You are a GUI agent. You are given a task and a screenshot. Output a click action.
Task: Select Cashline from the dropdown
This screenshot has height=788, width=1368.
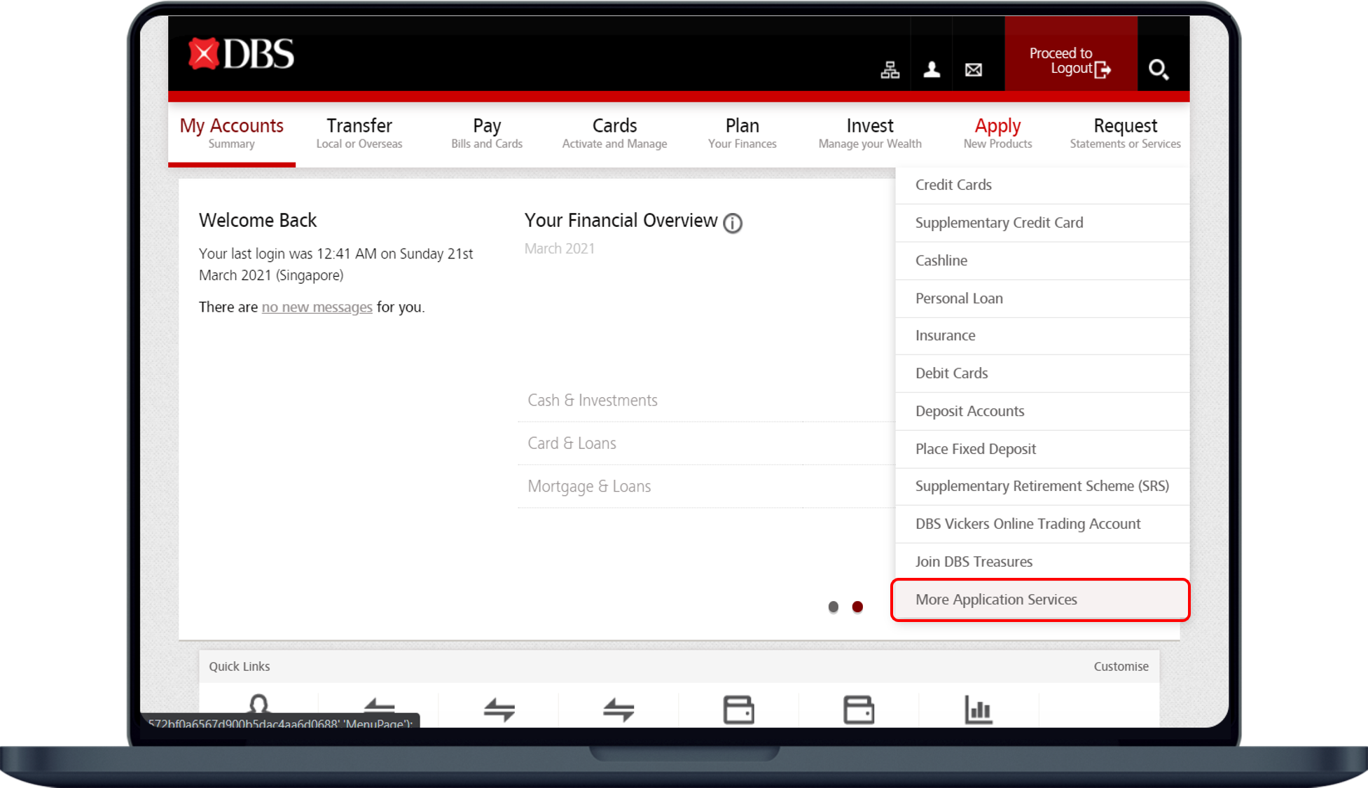coord(1042,261)
